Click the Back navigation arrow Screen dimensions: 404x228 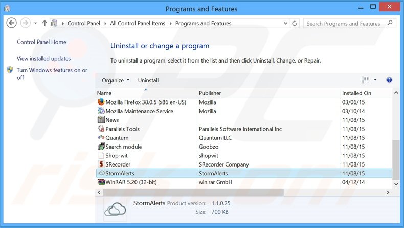coord(12,23)
